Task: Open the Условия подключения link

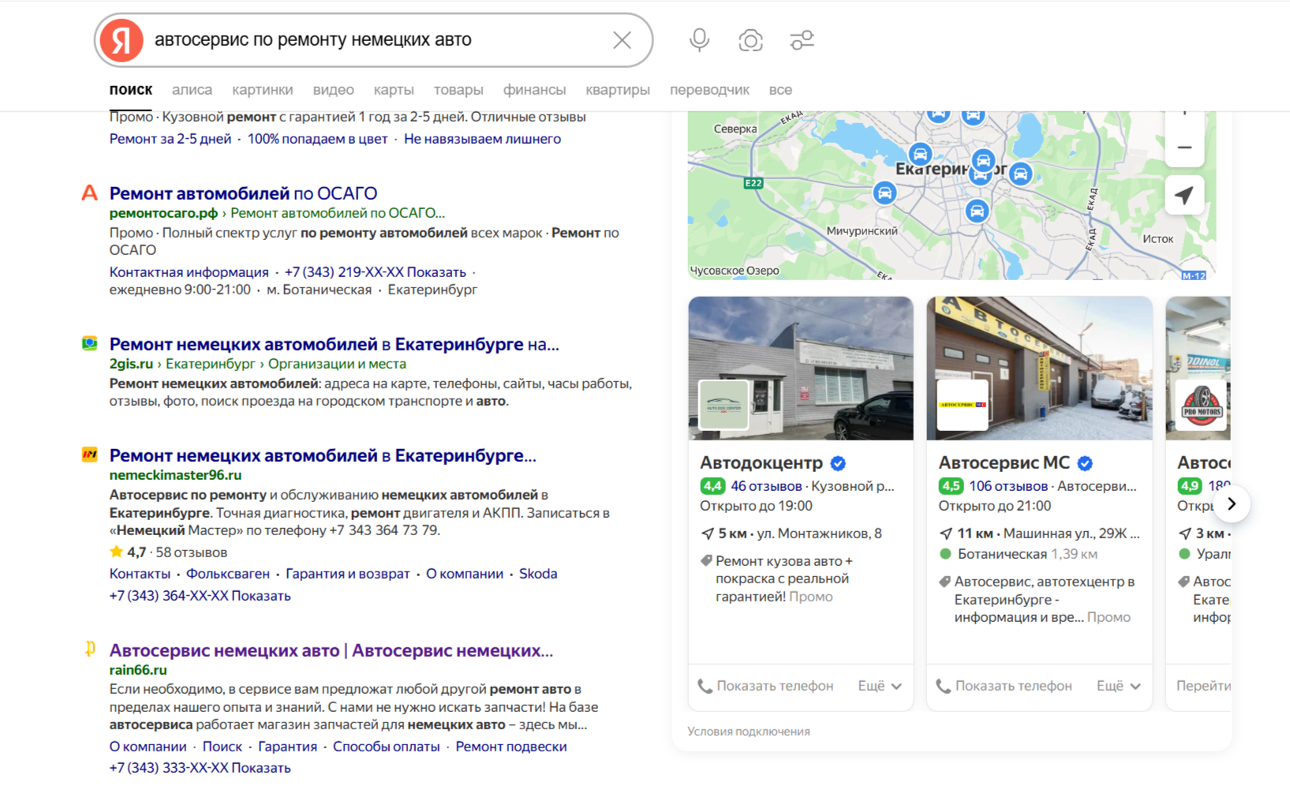Action: (750, 731)
